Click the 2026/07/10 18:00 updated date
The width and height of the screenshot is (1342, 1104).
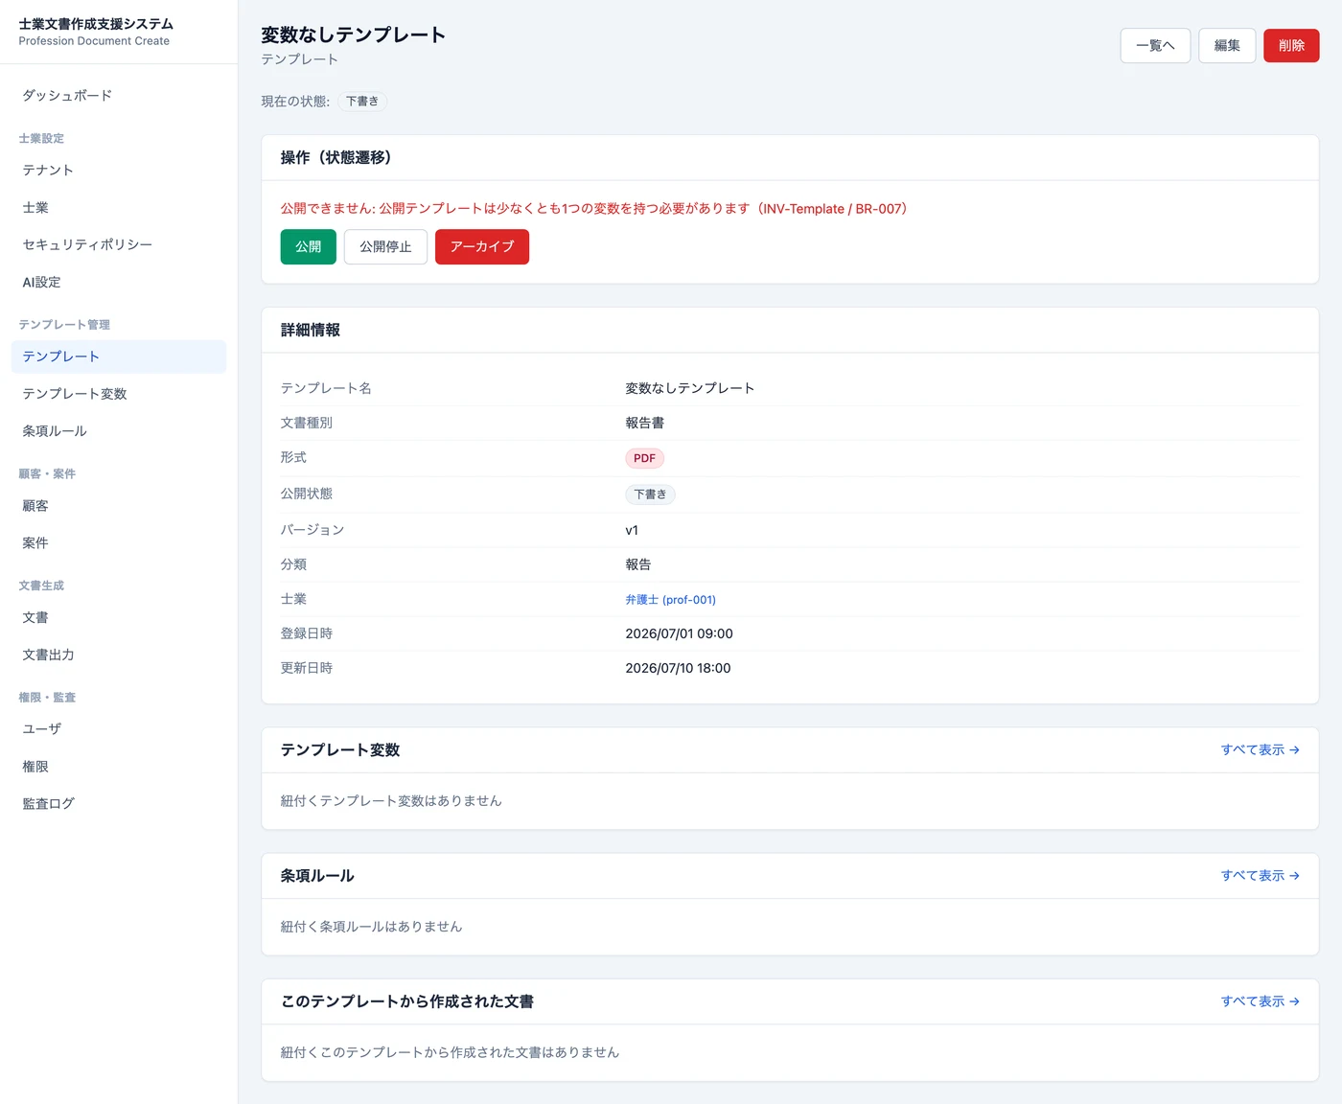(x=679, y=668)
